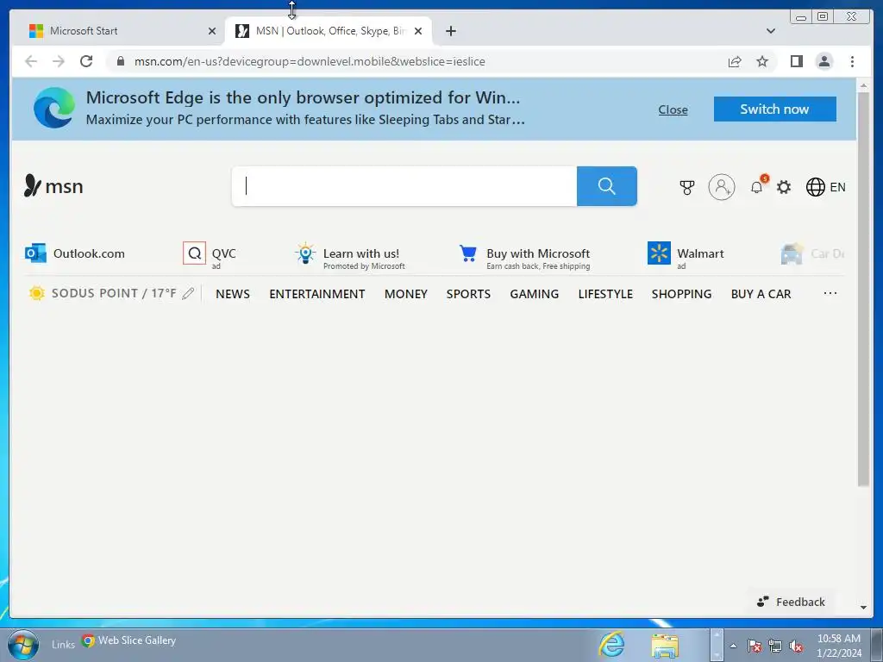The height and width of the screenshot is (662, 883).
Task: Open the ENTERTAINMENT section
Action: 317,294
